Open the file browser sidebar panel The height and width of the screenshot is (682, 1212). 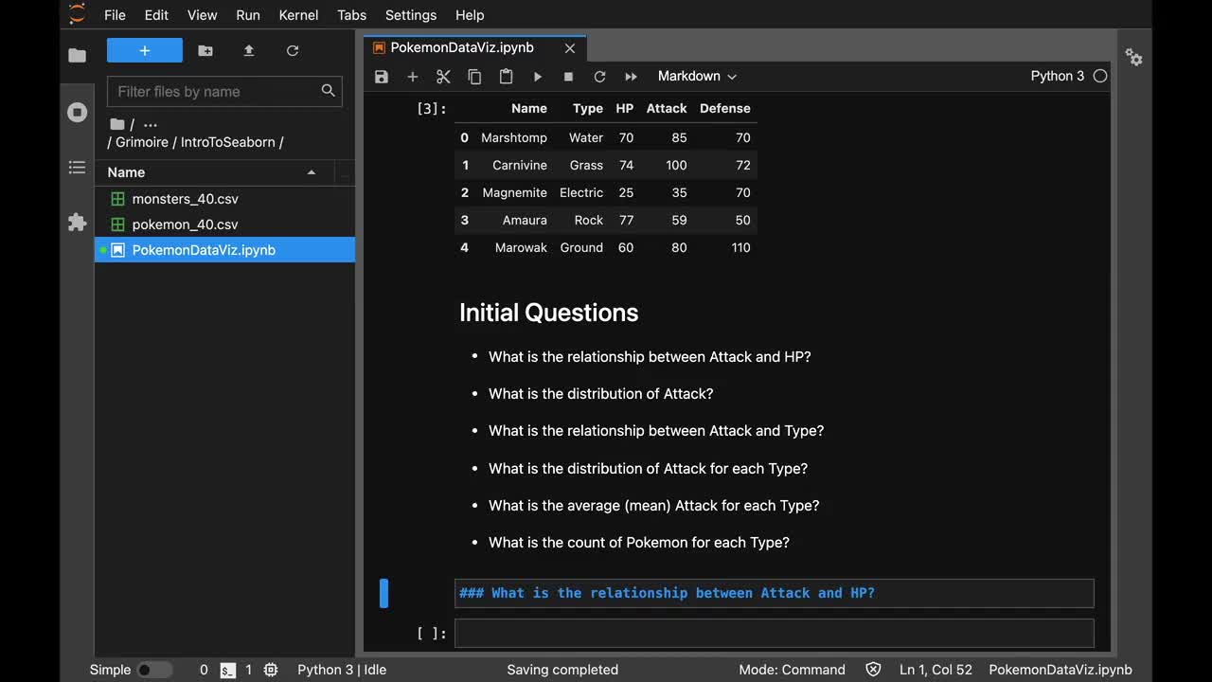pos(78,56)
